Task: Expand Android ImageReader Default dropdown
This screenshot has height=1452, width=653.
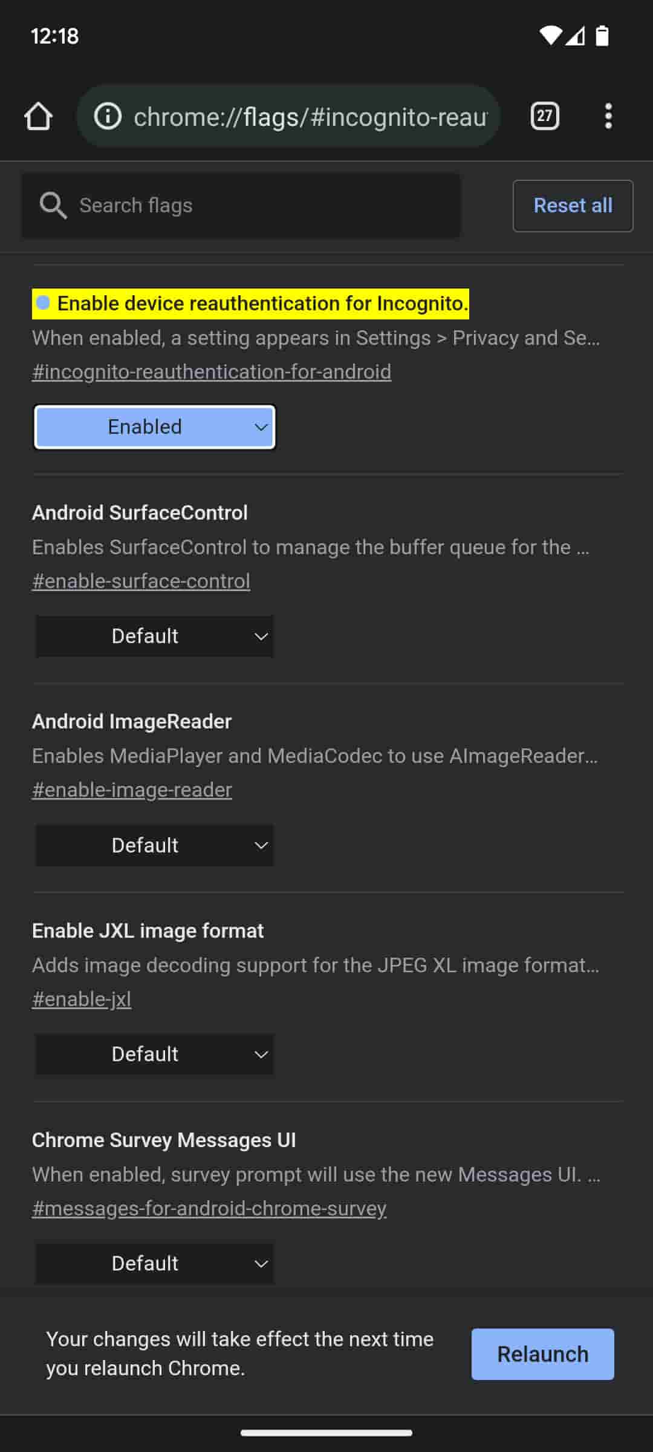Action: [x=155, y=845]
